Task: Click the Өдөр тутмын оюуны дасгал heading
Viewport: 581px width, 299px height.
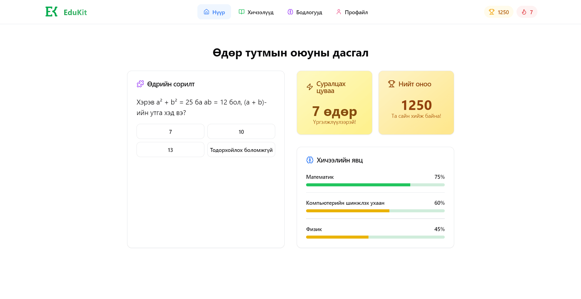Action: 291,53
